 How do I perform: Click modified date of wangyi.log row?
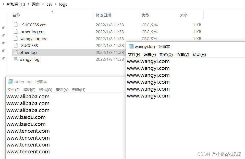click(110, 59)
